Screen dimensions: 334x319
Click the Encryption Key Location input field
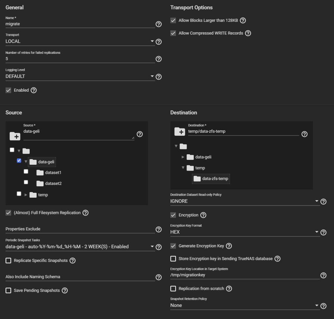coord(244,275)
